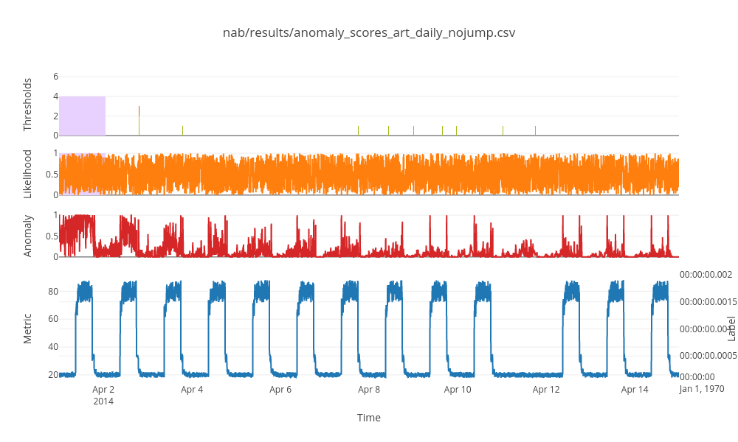Click the Apr 2 tick label
The image size is (738, 442).
(x=103, y=390)
